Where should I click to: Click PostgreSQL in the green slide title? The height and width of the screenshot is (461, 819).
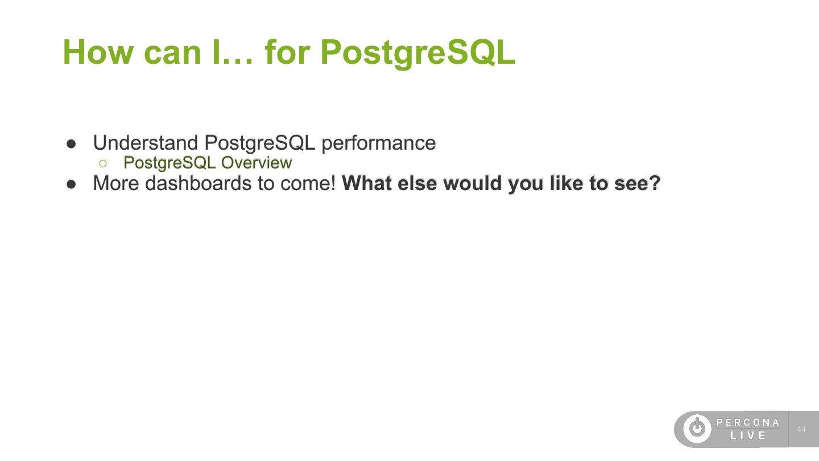point(417,52)
